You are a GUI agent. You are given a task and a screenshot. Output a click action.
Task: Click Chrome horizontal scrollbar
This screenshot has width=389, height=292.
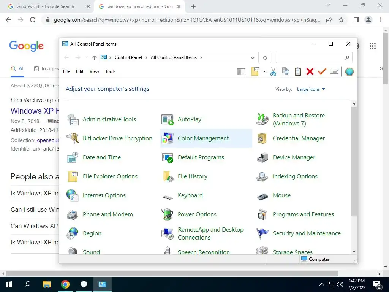tap(172, 273)
